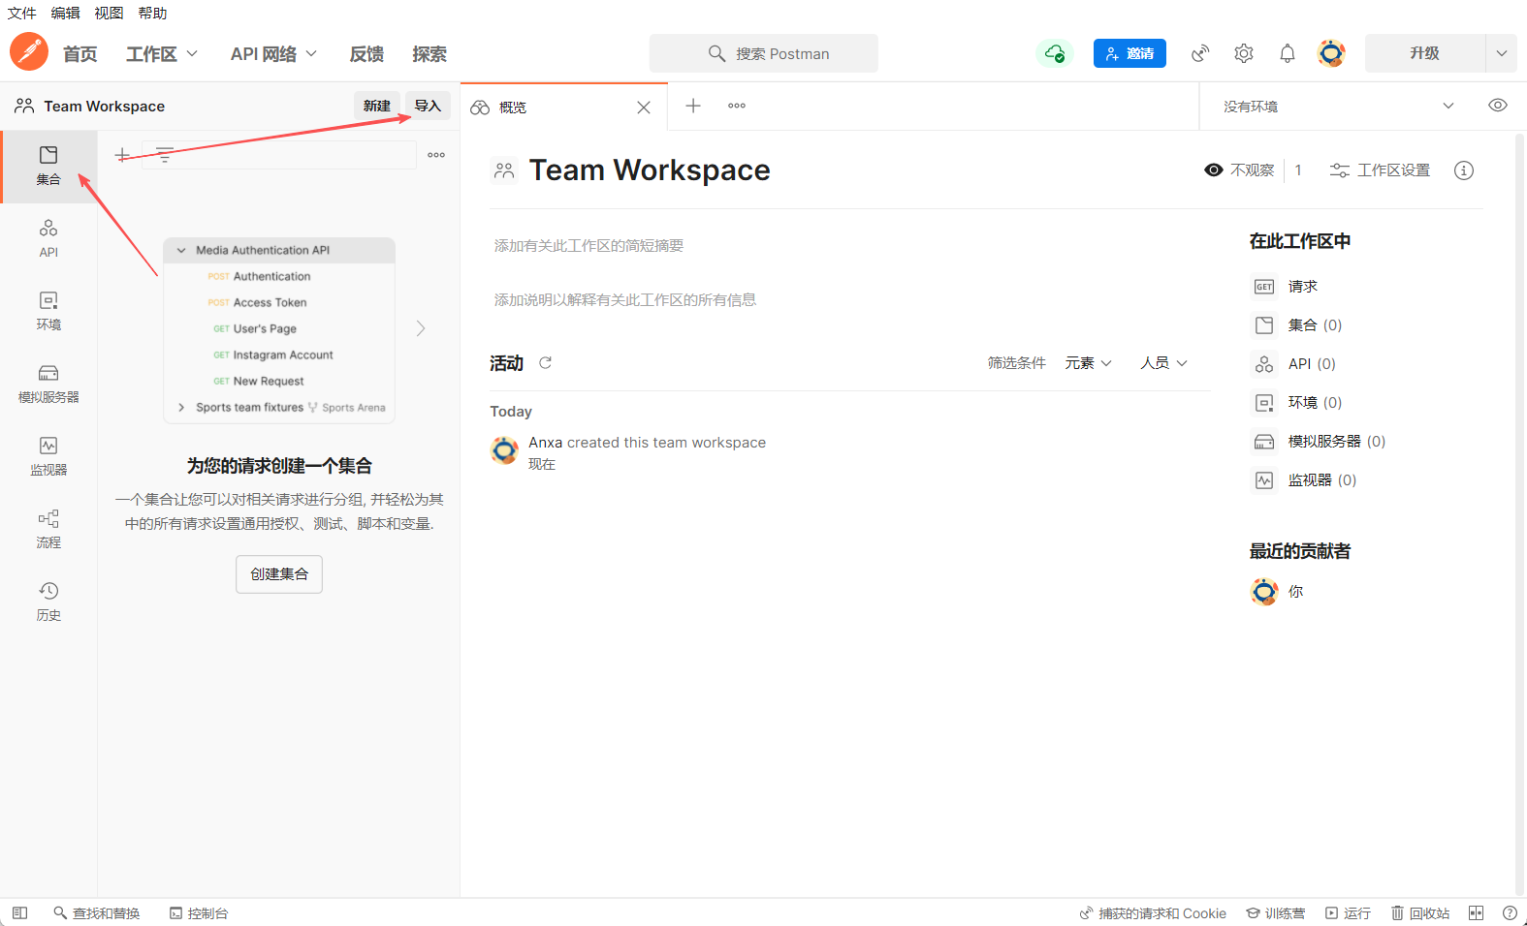Open the 视图 menu
The height and width of the screenshot is (926, 1527).
109,13
